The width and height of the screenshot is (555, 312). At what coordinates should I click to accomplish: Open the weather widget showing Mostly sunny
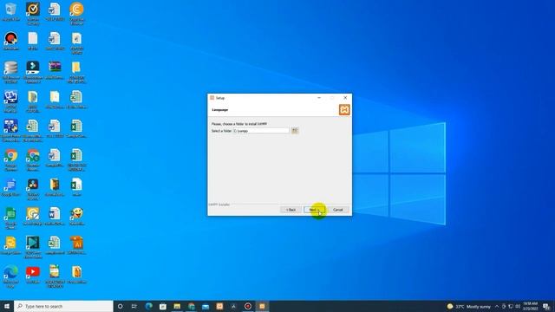tap(468, 306)
